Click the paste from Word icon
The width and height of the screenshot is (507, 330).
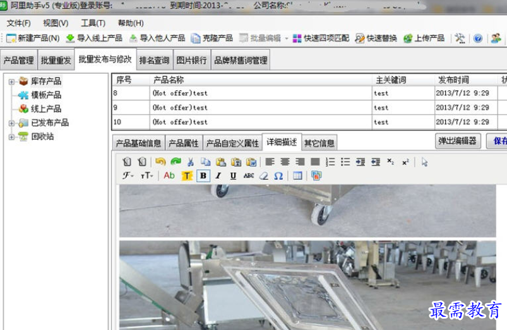251,162
